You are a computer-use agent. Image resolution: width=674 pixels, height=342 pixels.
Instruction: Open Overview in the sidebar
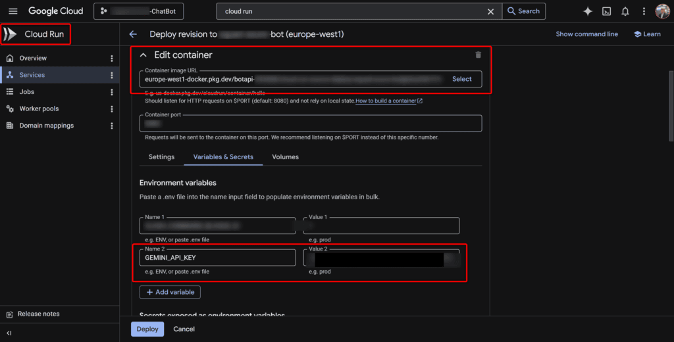pyautogui.click(x=33, y=58)
